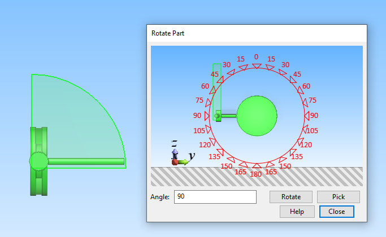Image resolution: width=386 pixels, height=237 pixels.
Task: Click the Rotate button
Action: 291,197
